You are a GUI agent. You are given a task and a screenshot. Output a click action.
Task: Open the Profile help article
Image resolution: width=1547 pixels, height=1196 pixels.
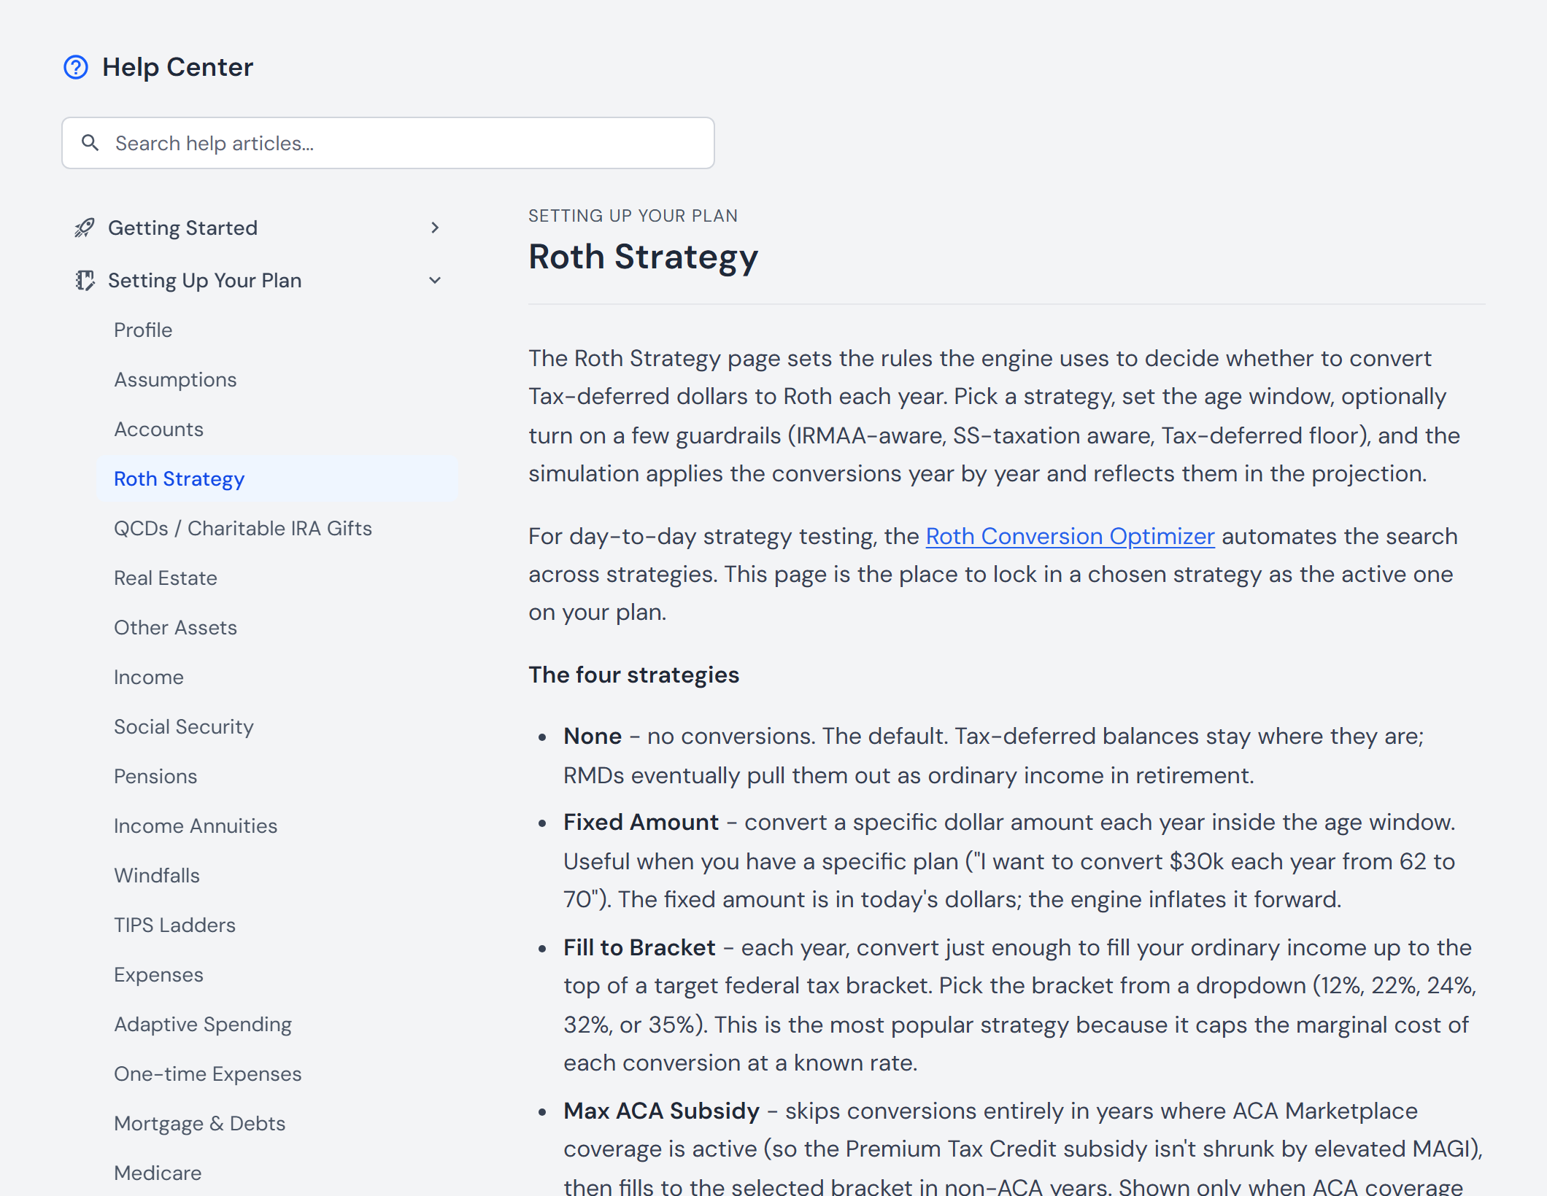click(143, 330)
